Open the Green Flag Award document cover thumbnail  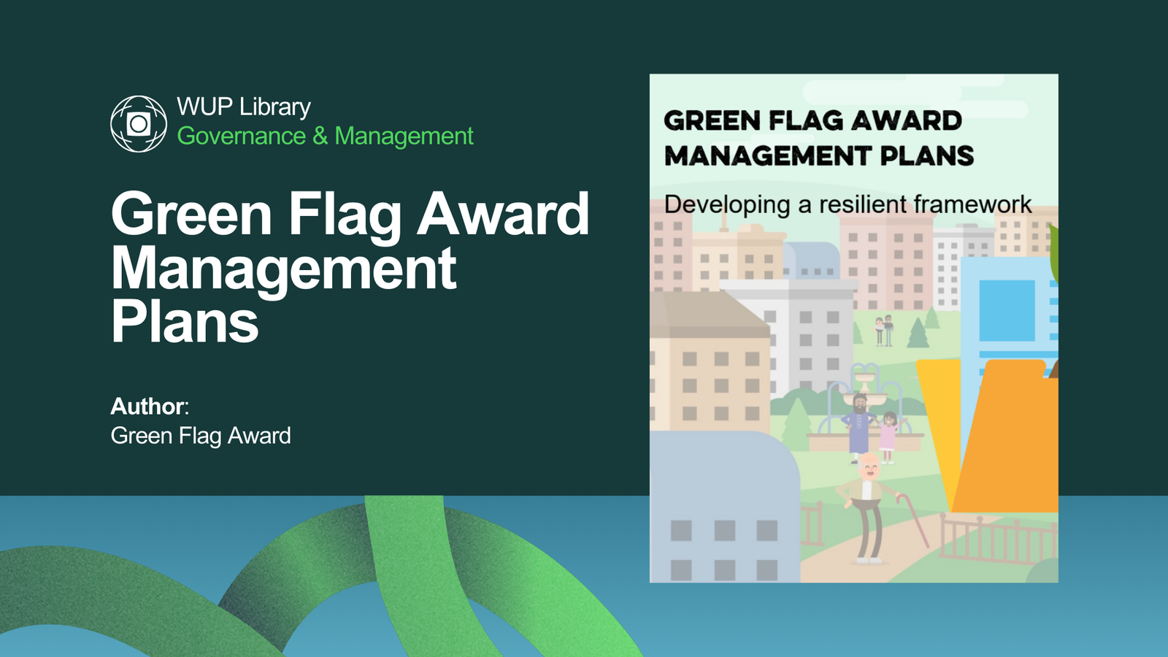(854, 328)
